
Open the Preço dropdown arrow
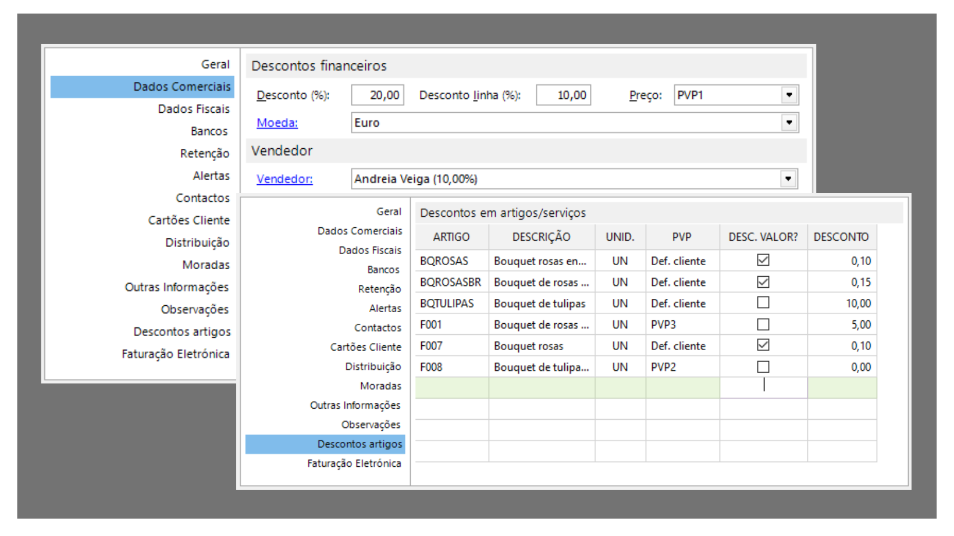[x=789, y=95]
